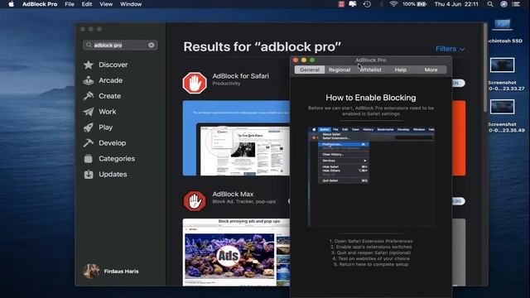The width and height of the screenshot is (530, 298).
Task: Switch to the Regional tab
Action: pos(340,70)
